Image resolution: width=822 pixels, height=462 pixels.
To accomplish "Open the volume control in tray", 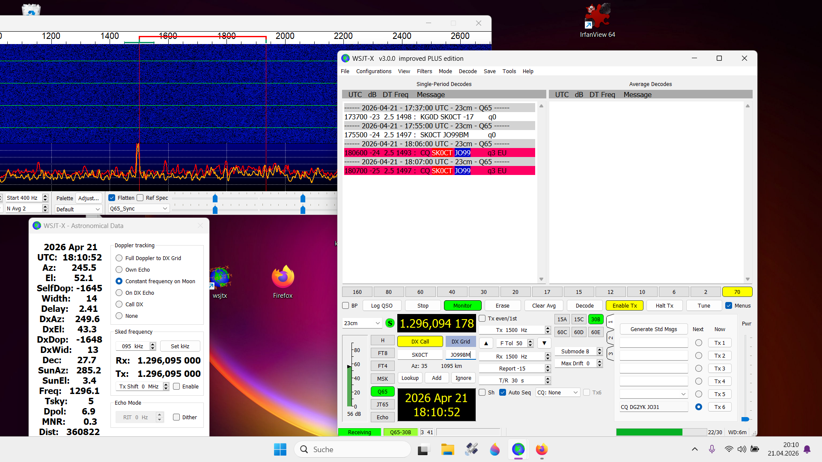I will [x=742, y=449].
